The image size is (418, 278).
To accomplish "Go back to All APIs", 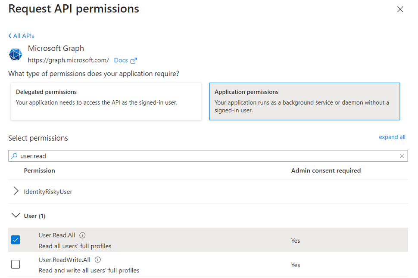I will 21,36.
